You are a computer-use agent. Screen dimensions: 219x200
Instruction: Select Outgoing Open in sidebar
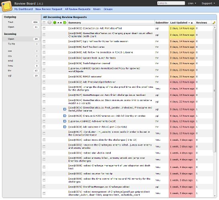tap(22, 27)
